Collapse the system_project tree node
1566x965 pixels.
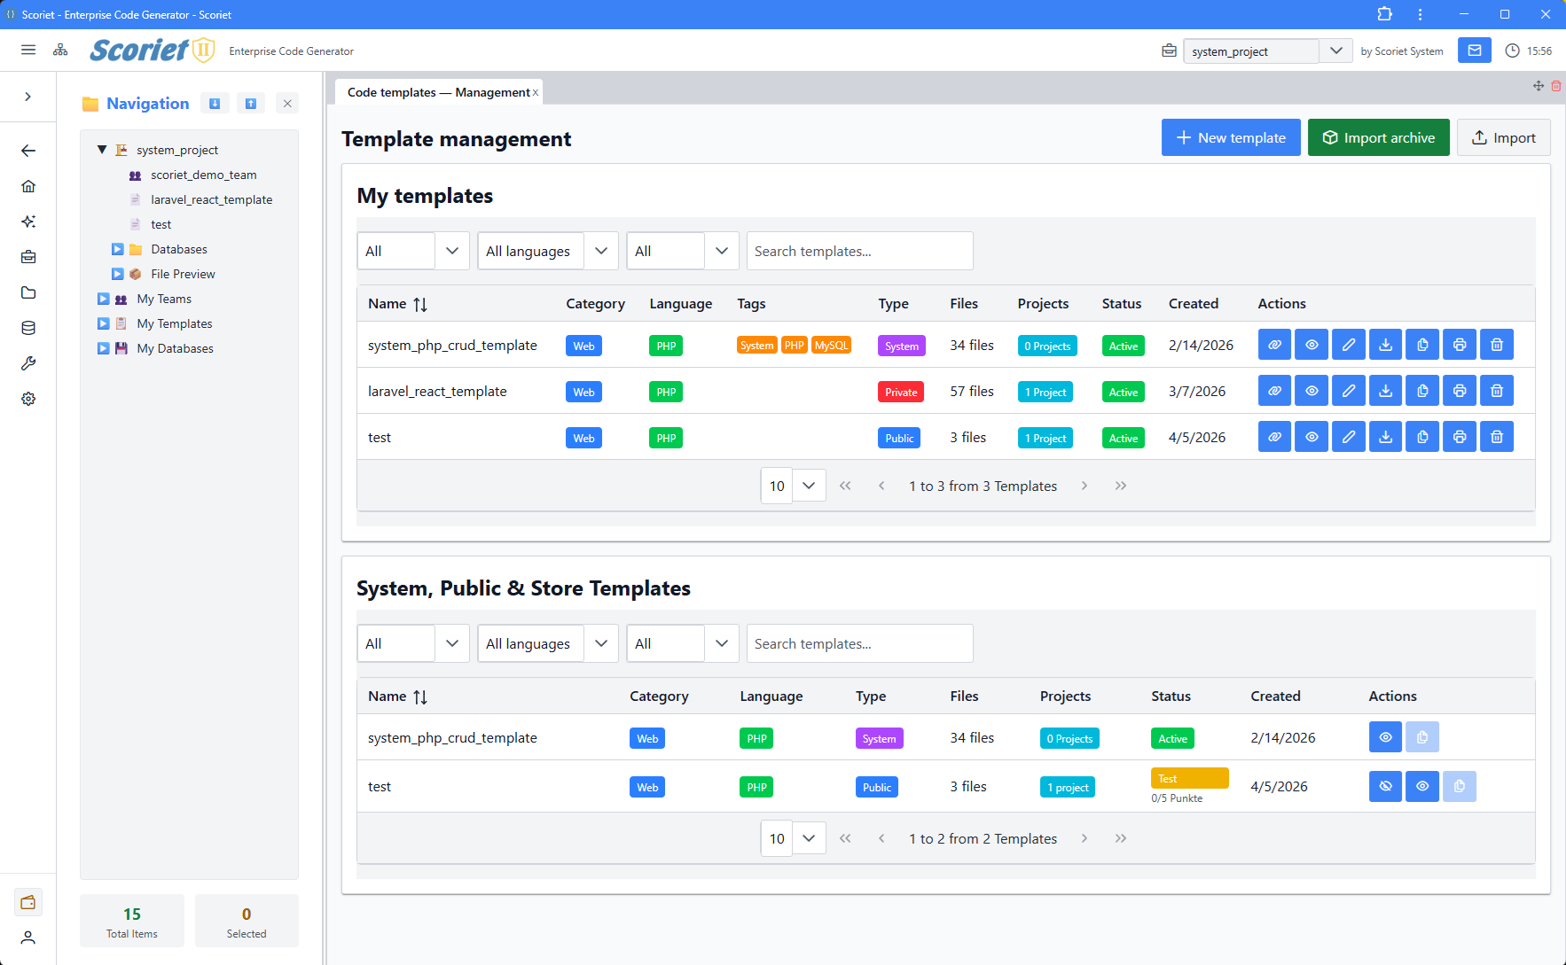tap(101, 149)
